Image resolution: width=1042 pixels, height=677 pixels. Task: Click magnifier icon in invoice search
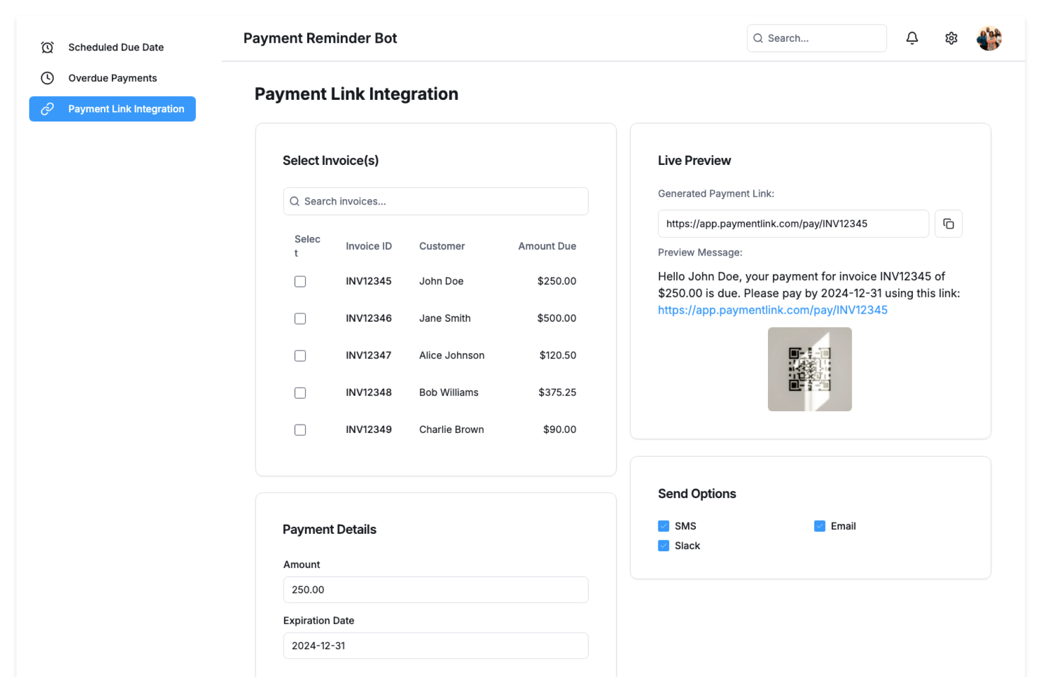coord(295,201)
